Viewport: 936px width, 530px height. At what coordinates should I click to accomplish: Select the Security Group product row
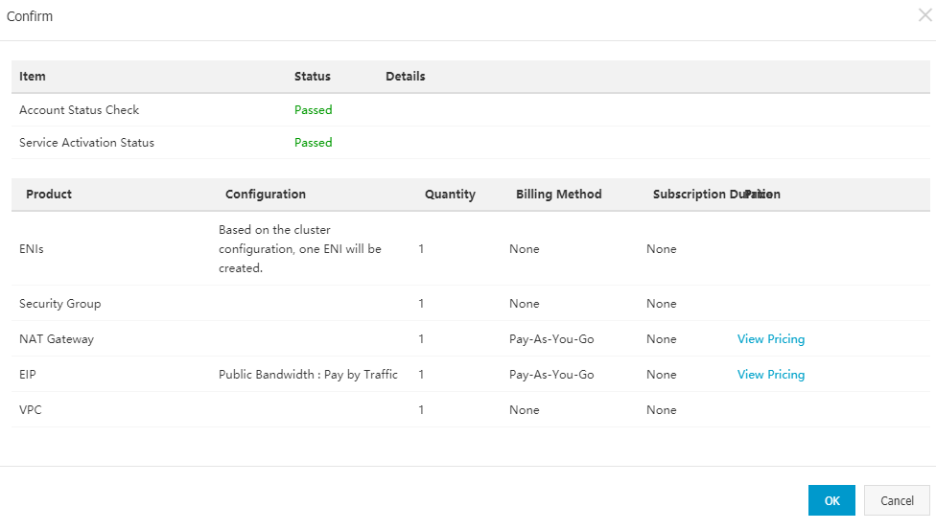click(x=59, y=304)
